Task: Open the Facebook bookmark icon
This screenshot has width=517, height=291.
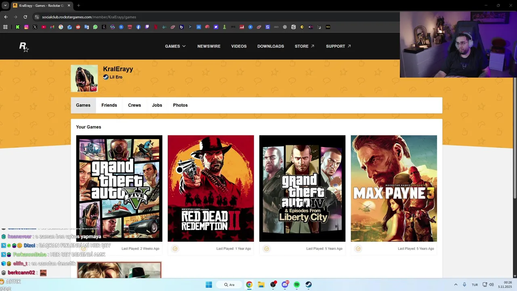Action: pos(138,27)
